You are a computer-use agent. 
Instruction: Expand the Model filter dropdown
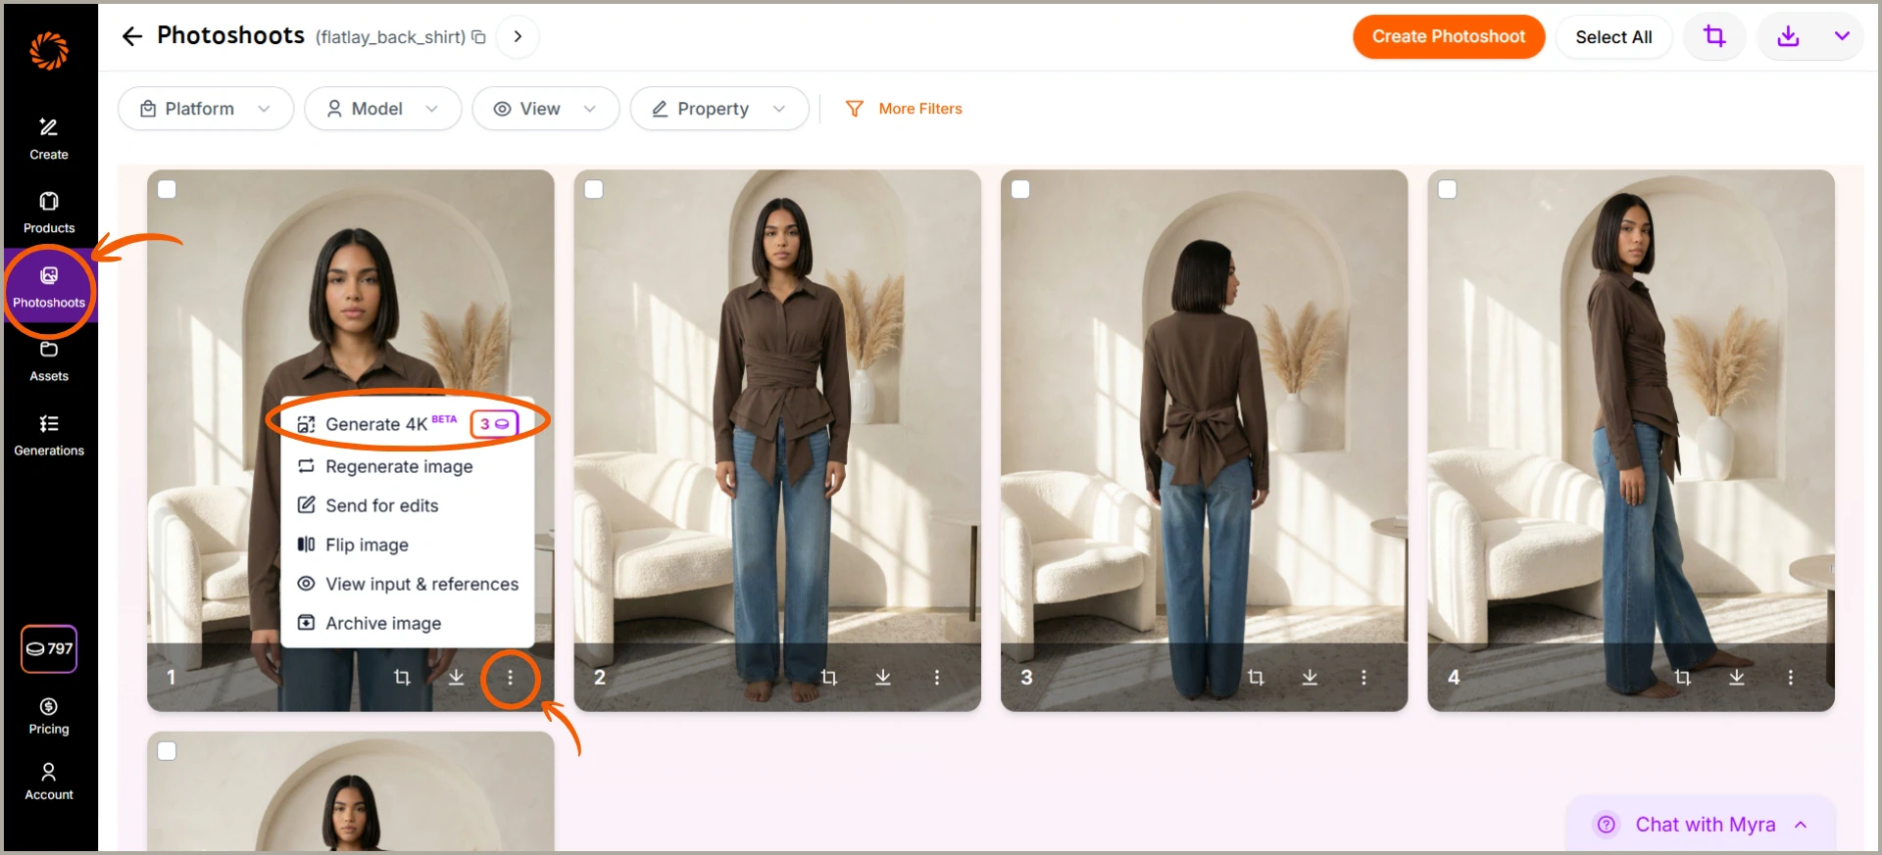coord(383,109)
